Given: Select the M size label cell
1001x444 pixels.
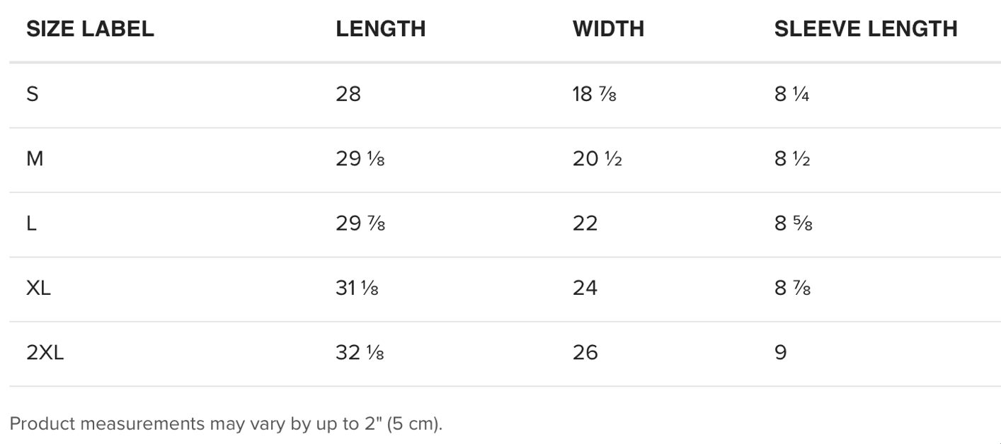Looking at the screenshot, I should [x=35, y=159].
